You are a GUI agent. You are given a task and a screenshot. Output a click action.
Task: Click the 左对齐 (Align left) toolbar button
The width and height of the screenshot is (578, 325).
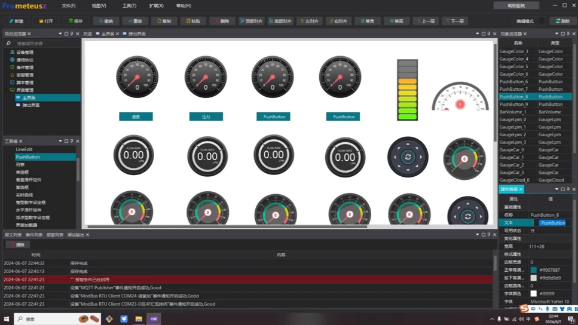309,21
